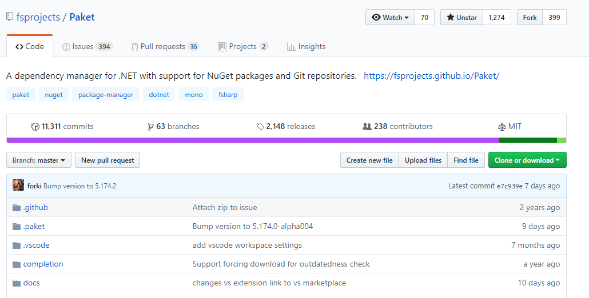589x298 pixels.
Task: Click the repository book icon beside fsprojects
Action: 10,17
